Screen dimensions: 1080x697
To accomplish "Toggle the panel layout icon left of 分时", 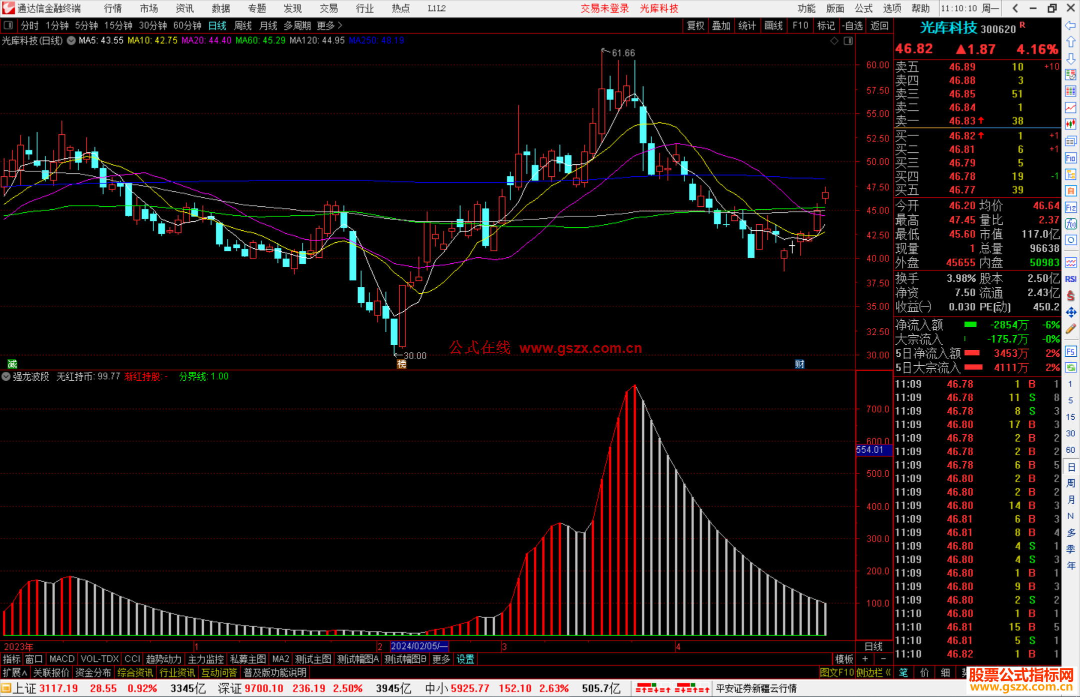I will click(8, 25).
